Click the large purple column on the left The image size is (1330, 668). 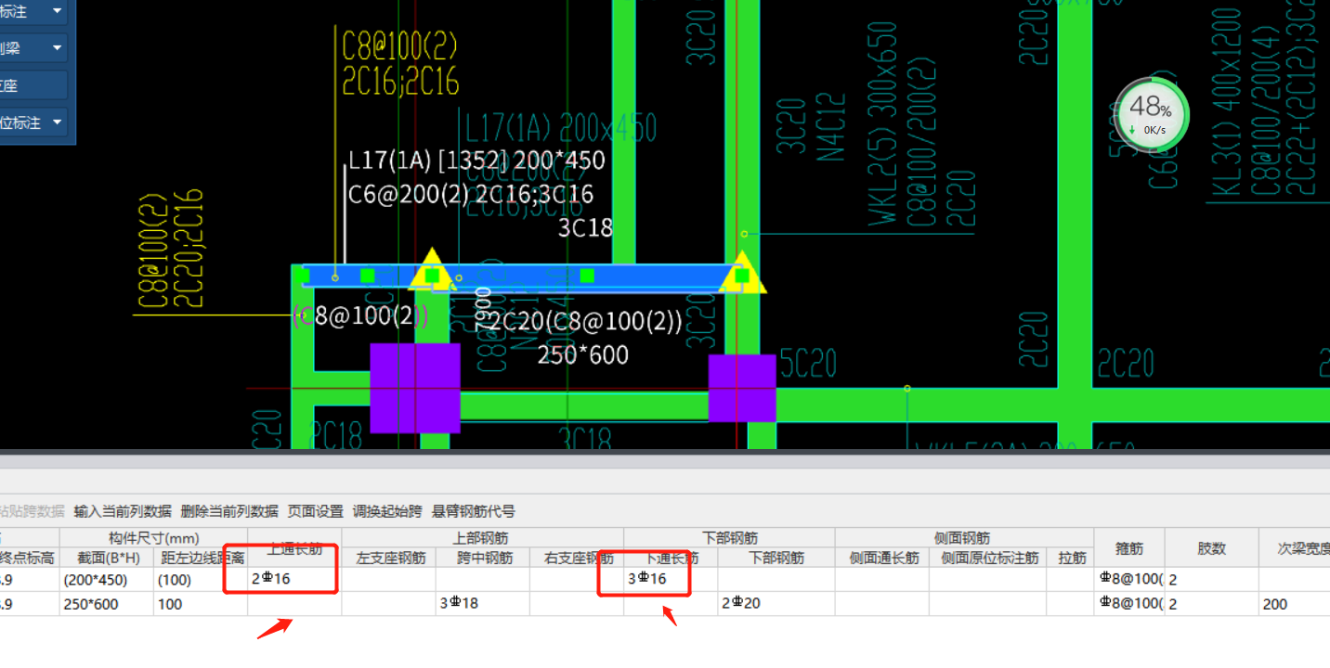pyautogui.click(x=415, y=388)
